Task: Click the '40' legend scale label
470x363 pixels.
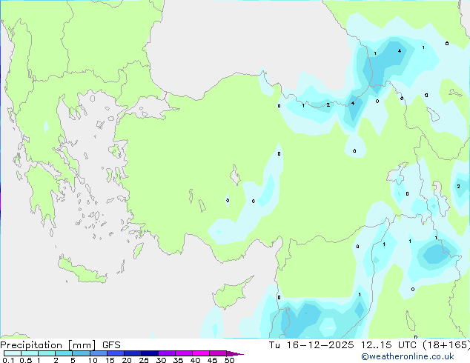Action: tap(195, 360)
